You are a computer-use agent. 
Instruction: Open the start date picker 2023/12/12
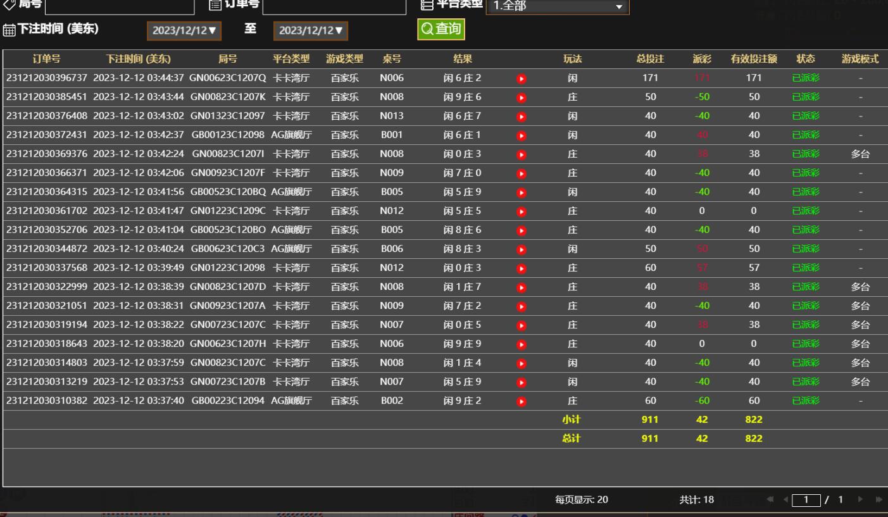[184, 30]
